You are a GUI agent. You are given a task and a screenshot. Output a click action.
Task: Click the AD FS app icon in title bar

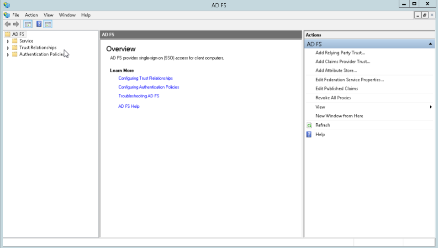(x=7, y=5)
